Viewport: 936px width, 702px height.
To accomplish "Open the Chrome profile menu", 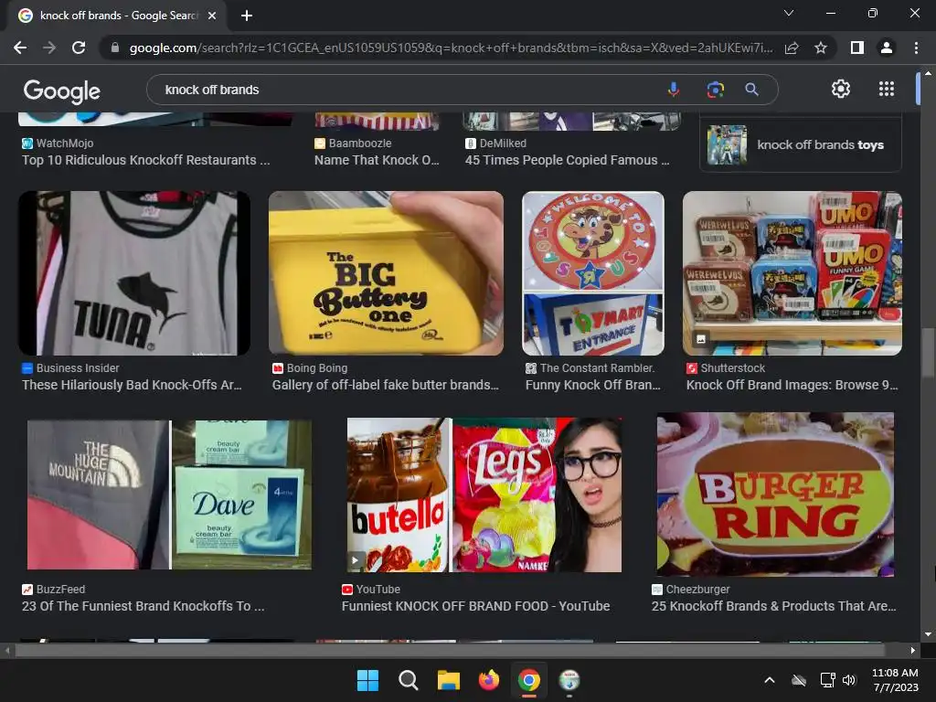I will coord(887,48).
